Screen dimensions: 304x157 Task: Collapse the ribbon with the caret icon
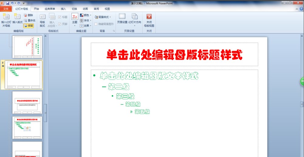[297, 9]
